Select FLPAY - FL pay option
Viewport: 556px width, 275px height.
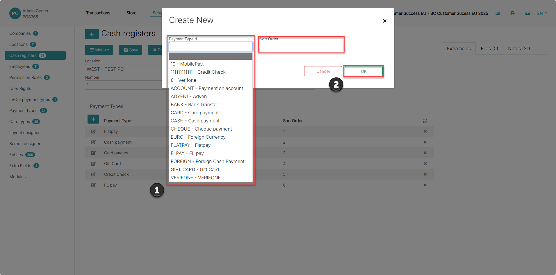click(211, 153)
